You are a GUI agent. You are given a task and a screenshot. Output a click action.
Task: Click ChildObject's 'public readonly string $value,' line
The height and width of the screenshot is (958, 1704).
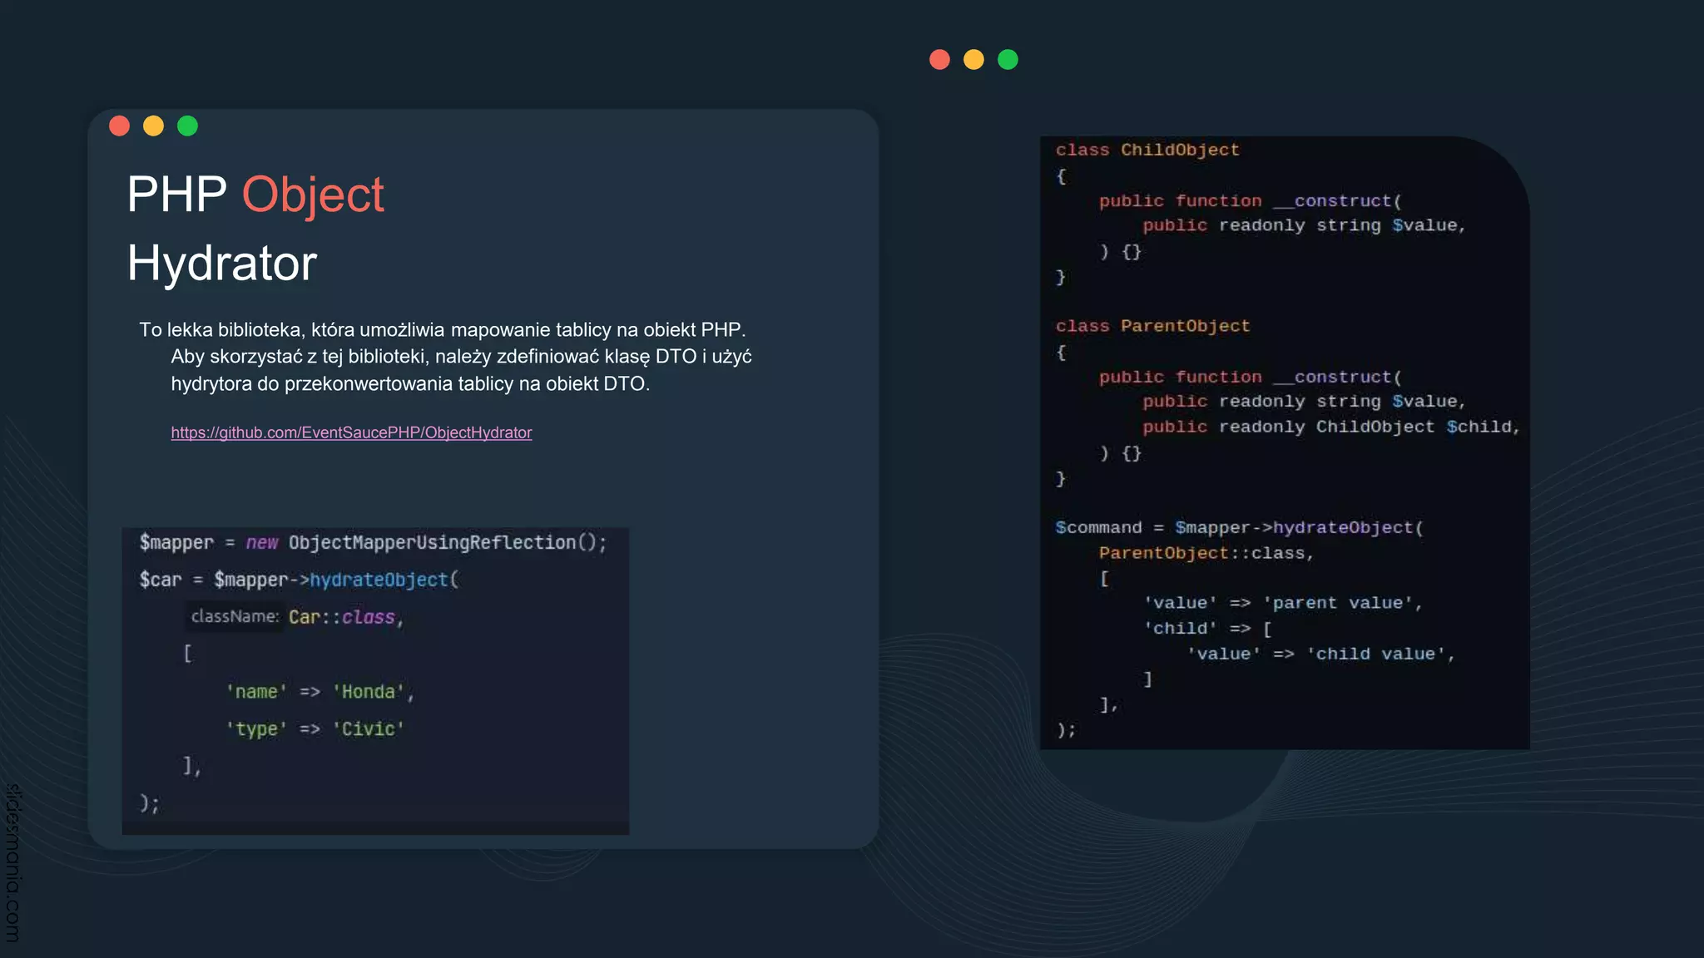tap(1304, 225)
